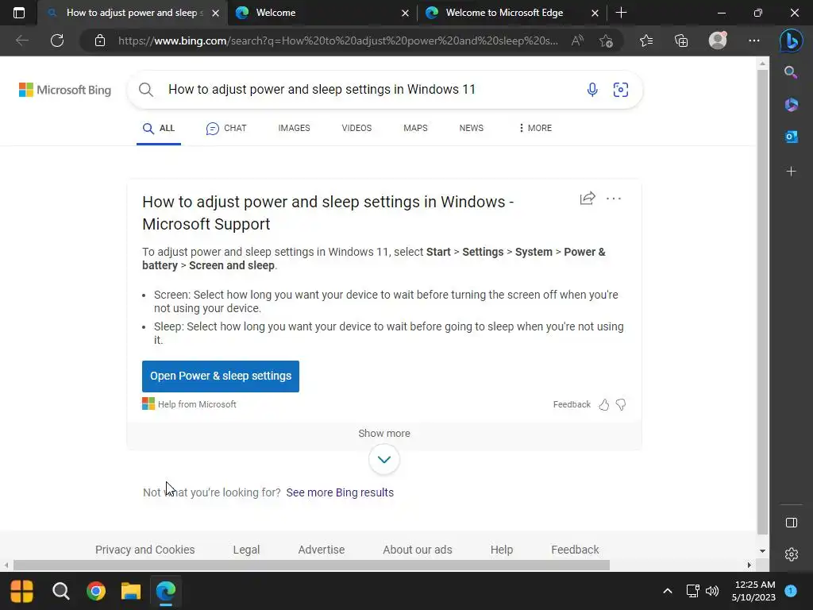Close the Welcome tab
The height and width of the screenshot is (610, 813).
click(x=406, y=13)
